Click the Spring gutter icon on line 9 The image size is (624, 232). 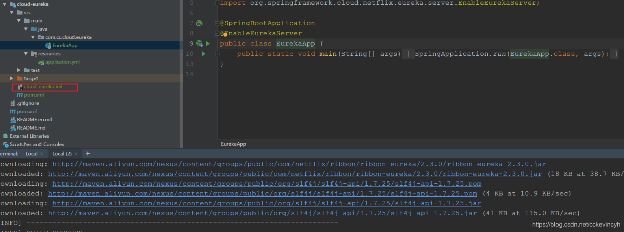[200, 44]
